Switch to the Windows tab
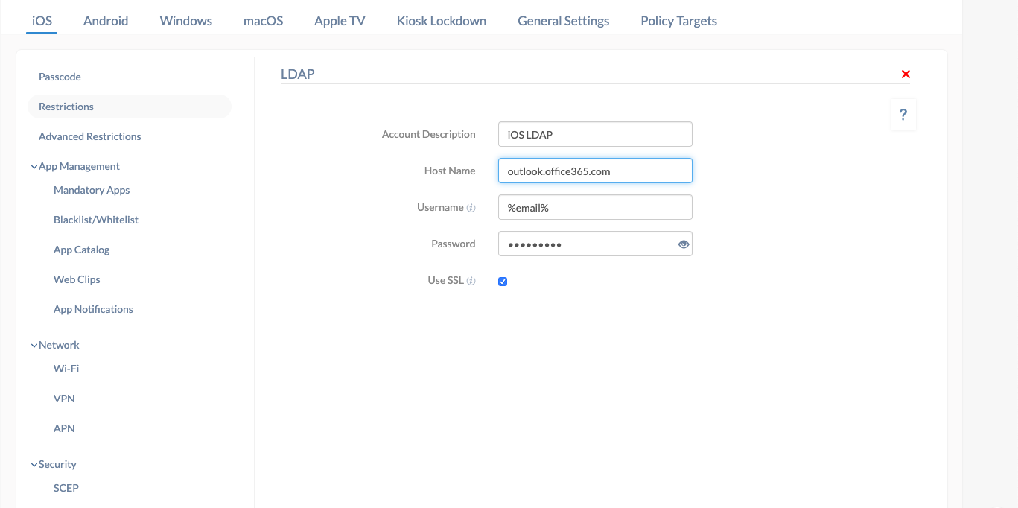1018x508 pixels. click(186, 21)
